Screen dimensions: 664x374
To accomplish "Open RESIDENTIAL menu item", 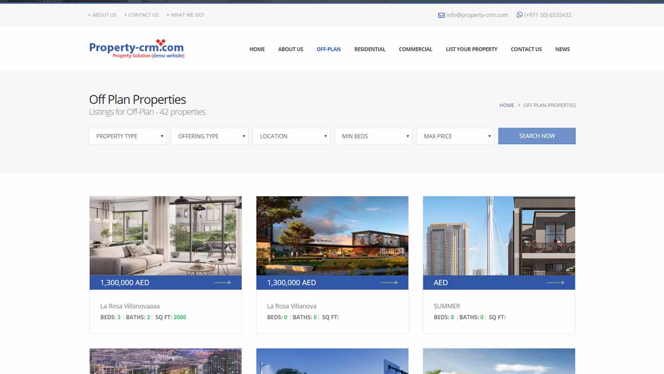I will click(x=370, y=49).
